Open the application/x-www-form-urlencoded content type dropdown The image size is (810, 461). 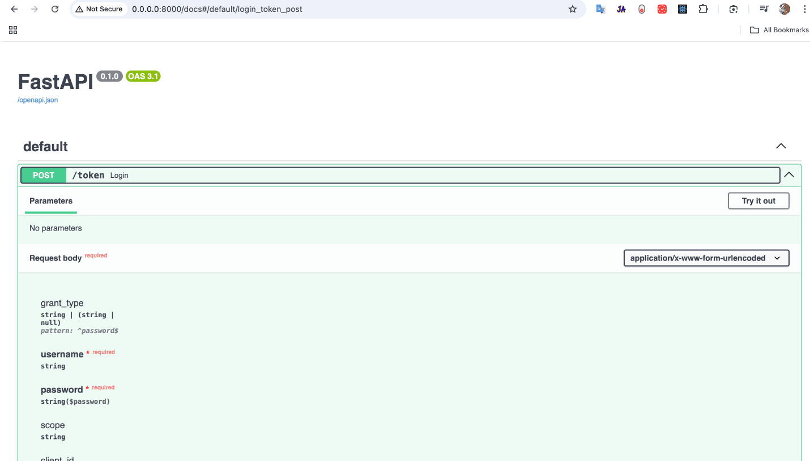point(706,258)
